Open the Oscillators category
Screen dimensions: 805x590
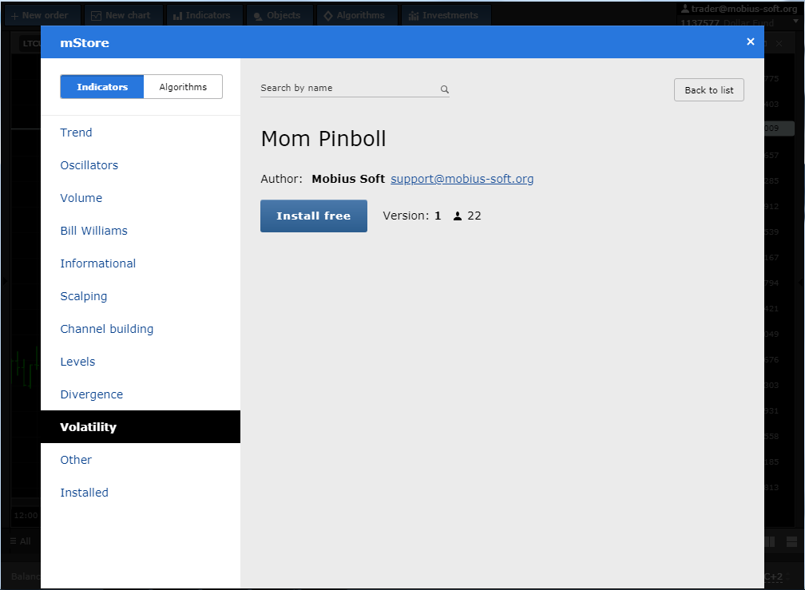pyautogui.click(x=89, y=165)
